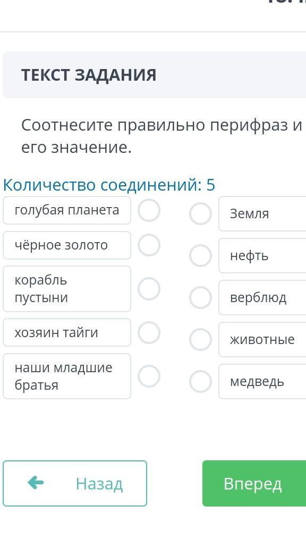Click the green Вперед button
The image size is (306, 549).
[x=254, y=484]
